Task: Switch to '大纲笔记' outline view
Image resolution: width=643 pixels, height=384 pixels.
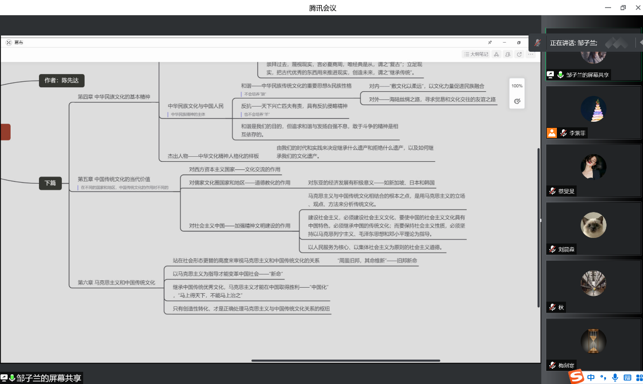Action: click(x=476, y=54)
